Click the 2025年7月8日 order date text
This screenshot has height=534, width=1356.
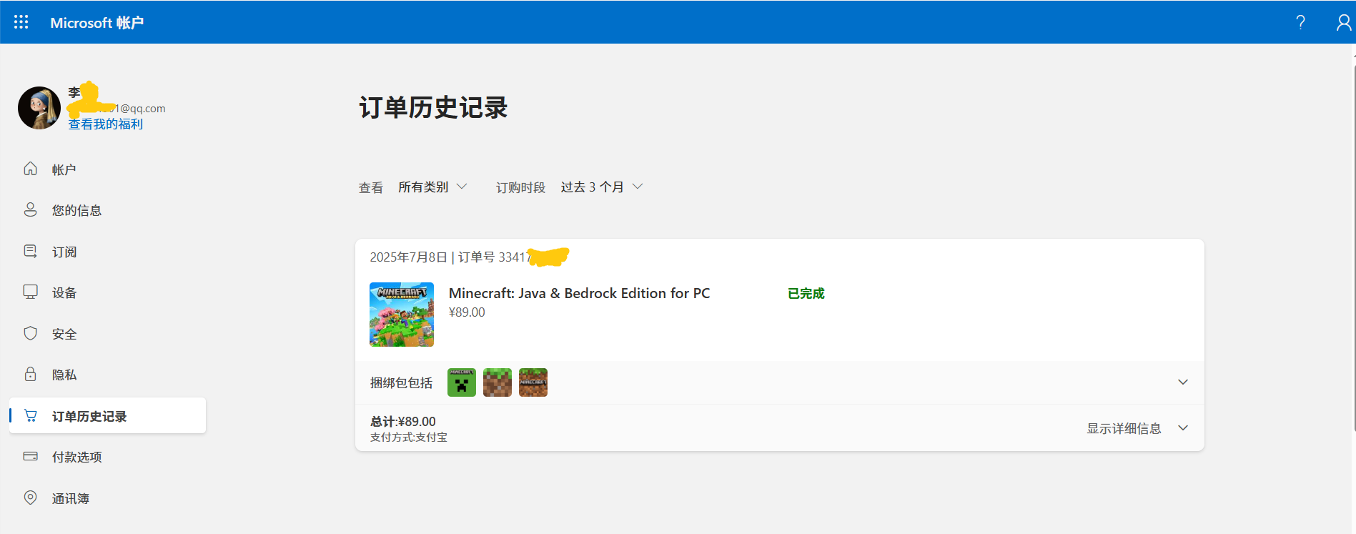click(x=408, y=257)
